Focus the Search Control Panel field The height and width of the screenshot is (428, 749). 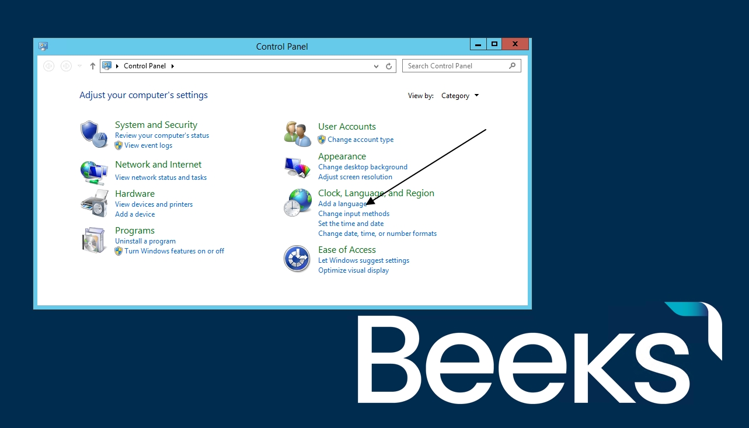(462, 66)
